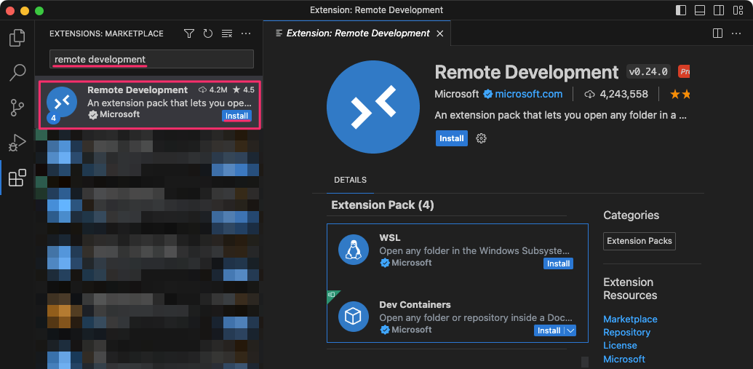Viewport: 753px width, 369px height.
Task: Install Remote Development from details page
Action: point(451,138)
